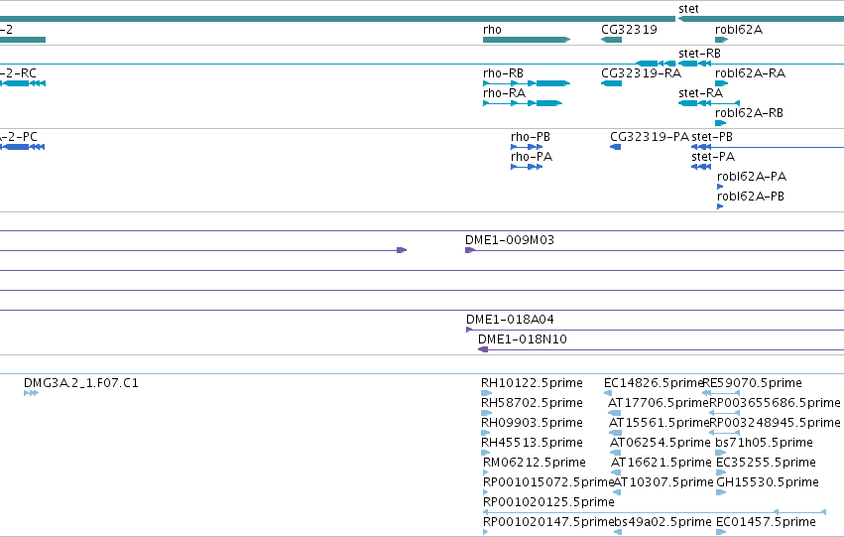Click bs71h05.5prime EST label
The image size is (844, 537).
point(764,443)
